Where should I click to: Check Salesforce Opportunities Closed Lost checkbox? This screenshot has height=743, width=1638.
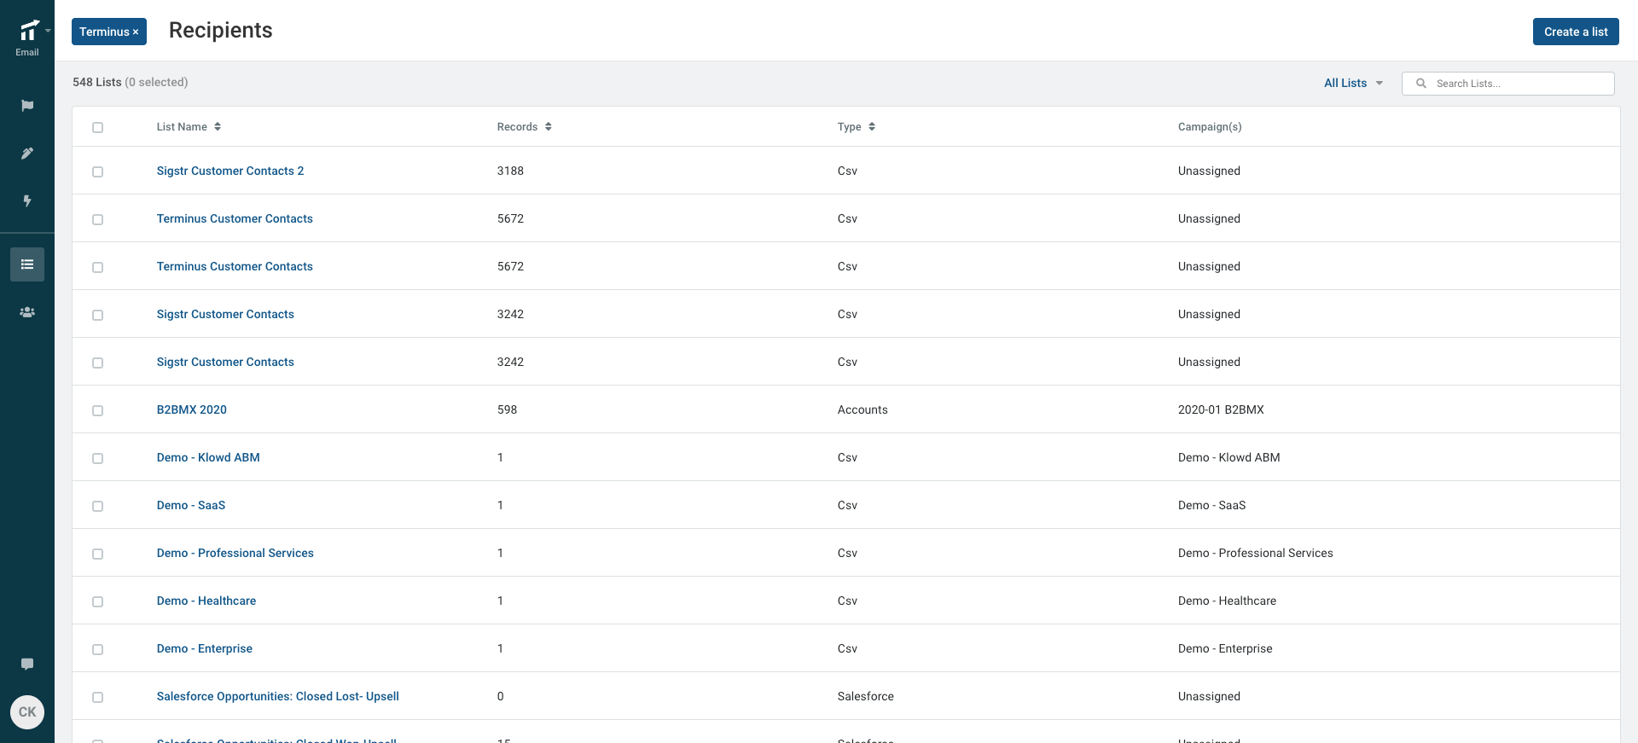click(98, 697)
